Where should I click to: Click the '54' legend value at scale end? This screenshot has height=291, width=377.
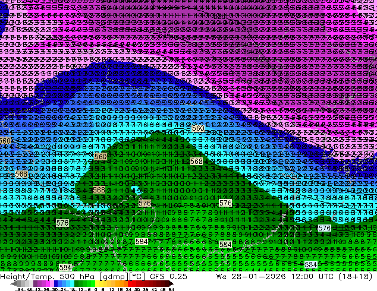point(171,289)
